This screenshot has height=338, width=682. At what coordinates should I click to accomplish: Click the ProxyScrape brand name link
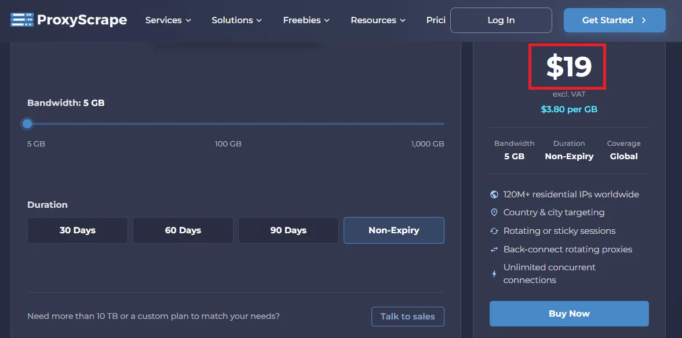coord(82,20)
